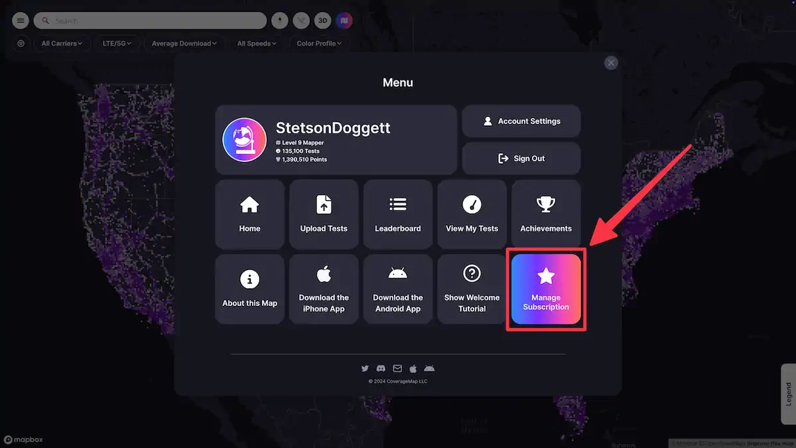Image resolution: width=796 pixels, height=448 pixels.
Task: Click the Android icon in the footer
Action: pyautogui.click(x=429, y=368)
